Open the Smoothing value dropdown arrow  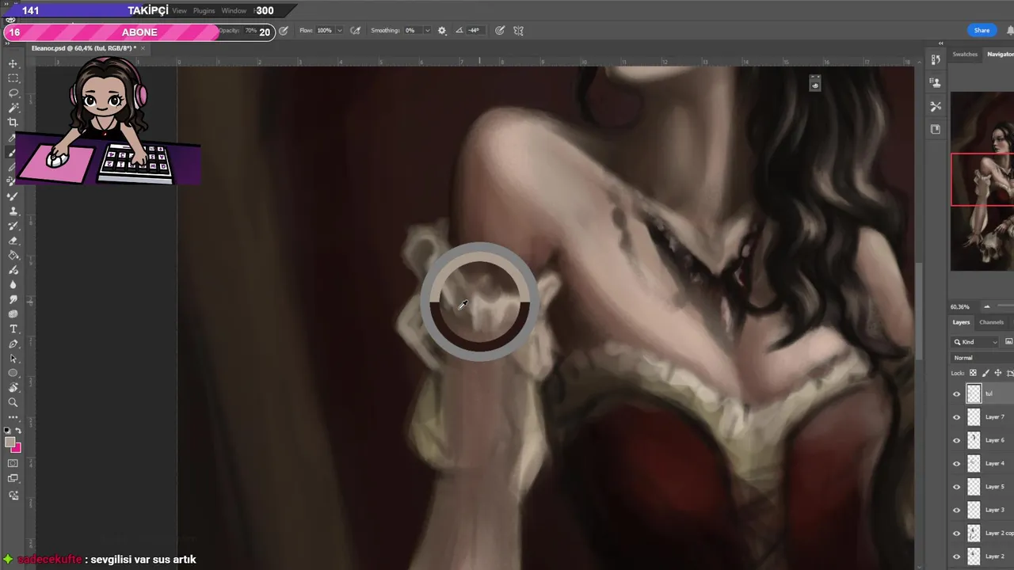tap(427, 31)
